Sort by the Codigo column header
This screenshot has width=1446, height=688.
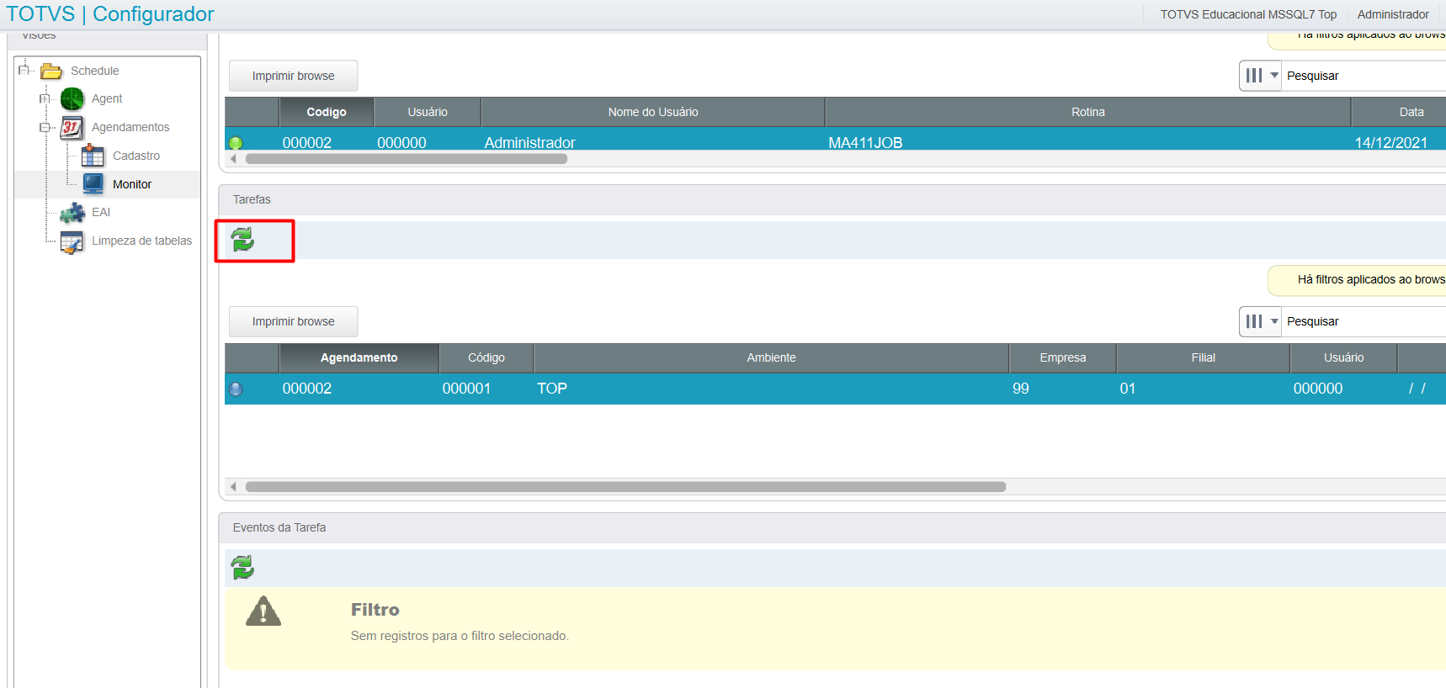click(x=327, y=112)
